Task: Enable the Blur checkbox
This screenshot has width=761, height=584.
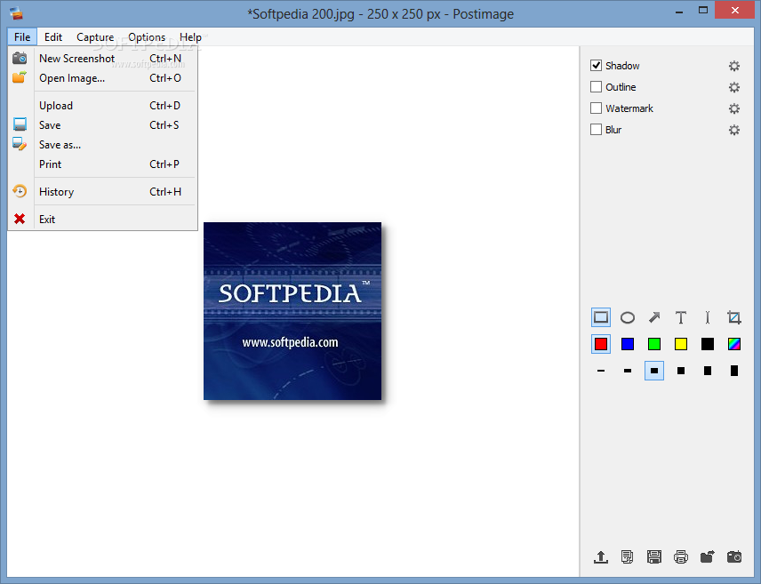Action: [596, 130]
